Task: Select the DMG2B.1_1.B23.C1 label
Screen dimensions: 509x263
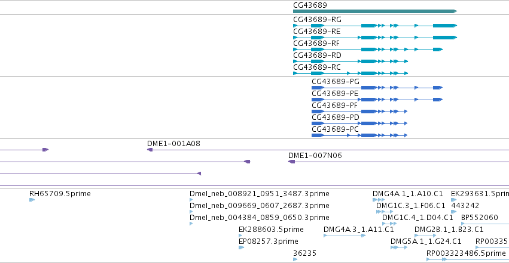Action: click(x=449, y=230)
